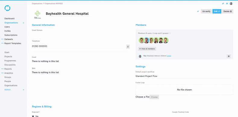Open Invites in the sidebar
238x117 pixels.
click(8, 31)
